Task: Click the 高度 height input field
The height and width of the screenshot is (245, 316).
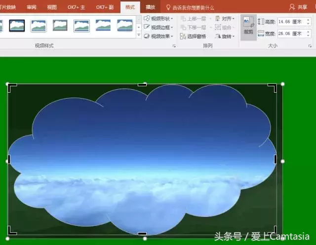Action: 292,22
